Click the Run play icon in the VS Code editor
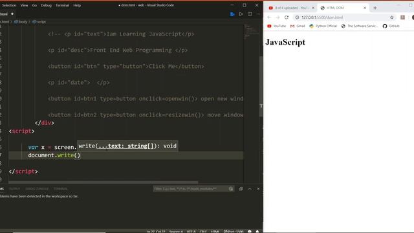Viewport: 414px width, 233px height. pos(241,14)
